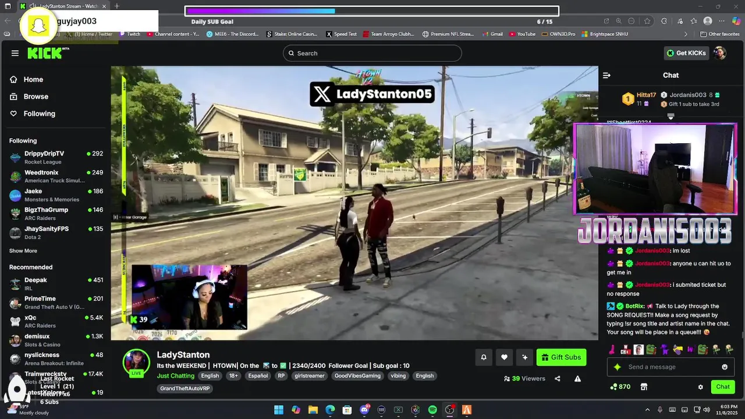
Task: Open nyslickness recommended channel
Action: click(x=56, y=358)
